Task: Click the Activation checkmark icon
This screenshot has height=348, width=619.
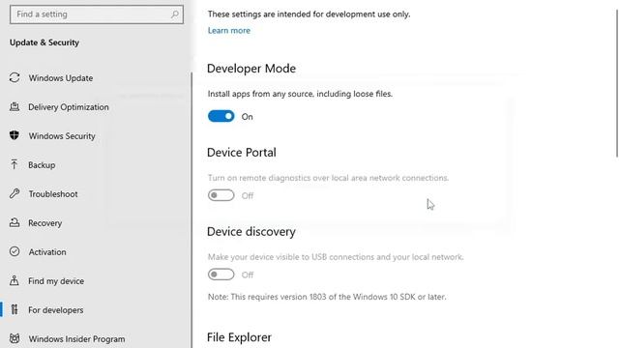Action: (15, 251)
